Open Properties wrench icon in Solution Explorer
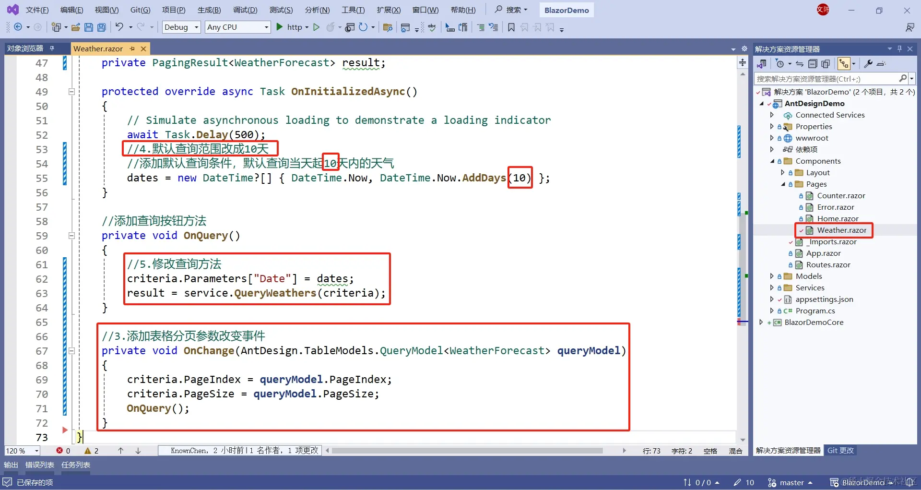 tap(868, 63)
